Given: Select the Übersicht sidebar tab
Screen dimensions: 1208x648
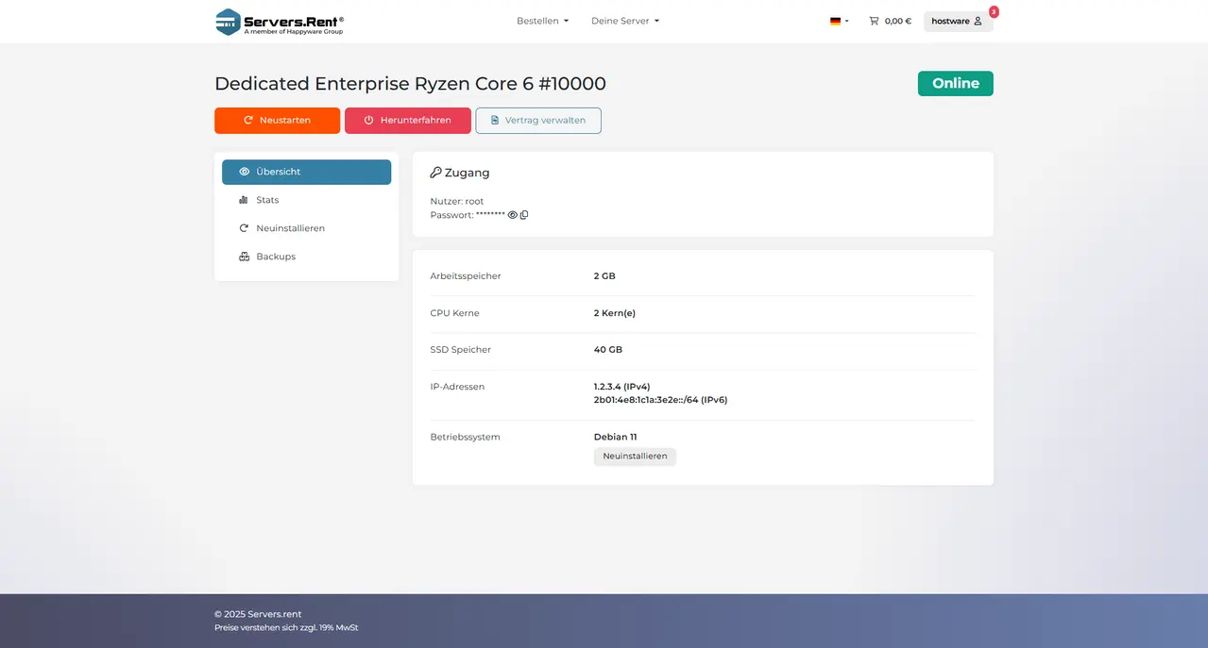Looking at the screenshot, I should (306, 172).
